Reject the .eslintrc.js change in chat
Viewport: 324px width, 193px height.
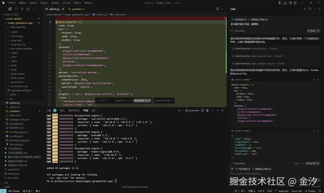(314, 79)
